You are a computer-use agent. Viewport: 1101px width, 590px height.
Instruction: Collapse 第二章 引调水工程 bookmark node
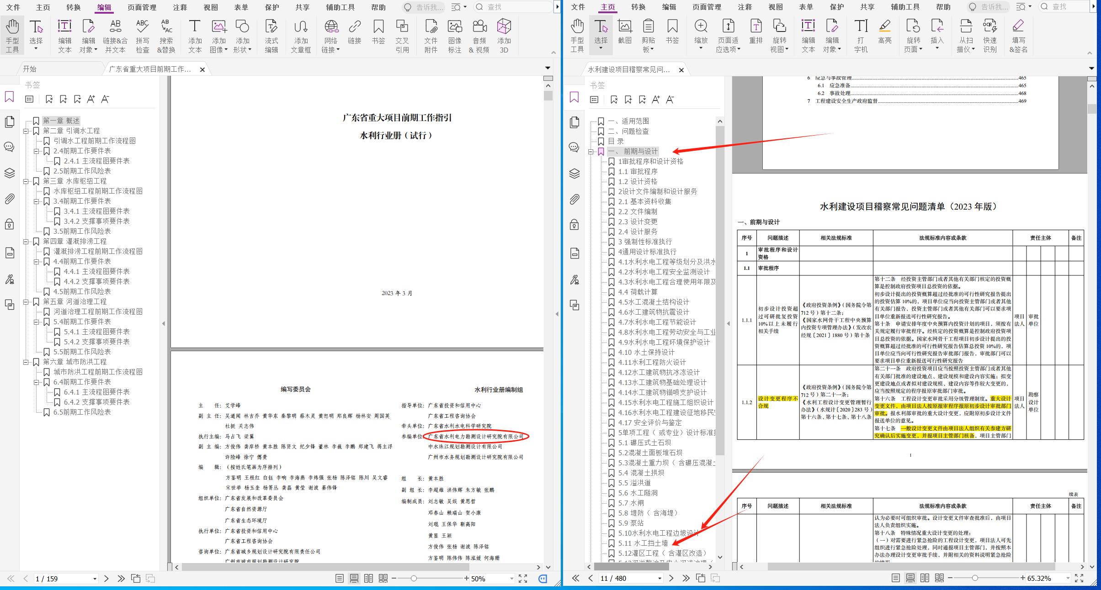pos(26,131)
